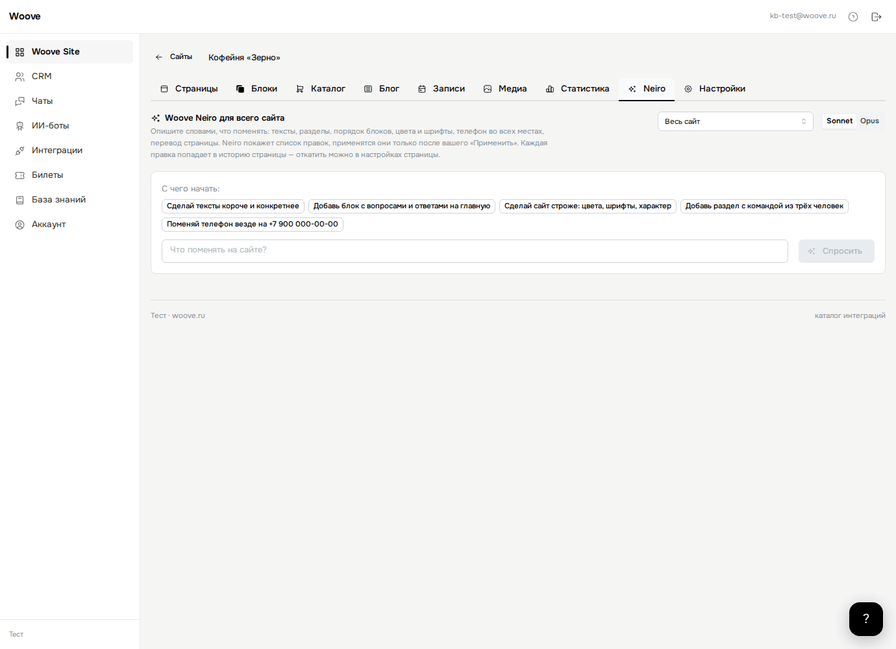Open Интеграции section in sidebar
This screenshot has width=896, height=649.
[70, 151]
